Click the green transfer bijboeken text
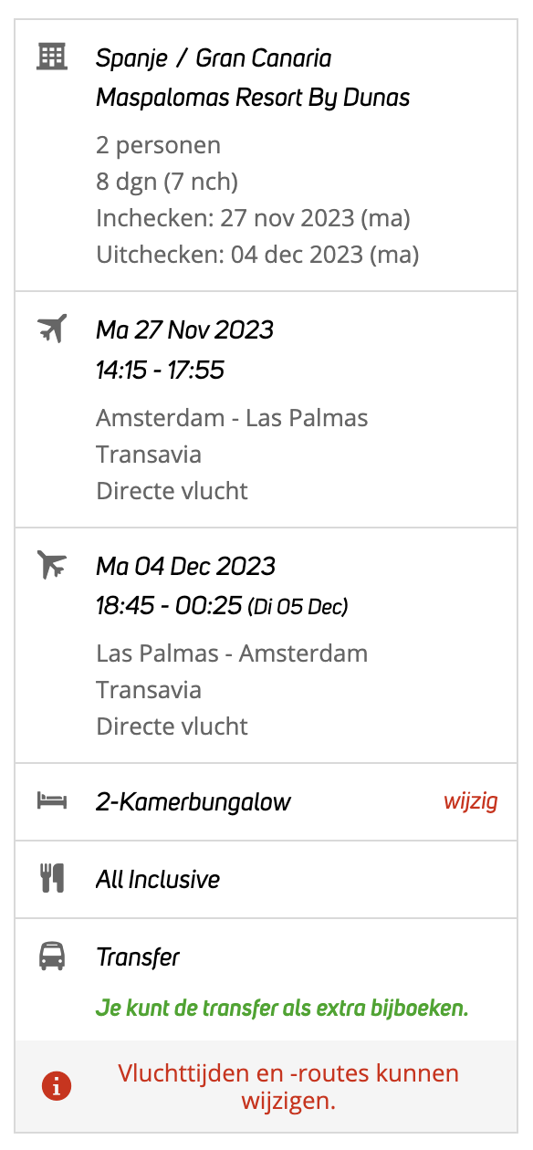The width and height of the screenshot is (533, 1150). click(282, 1009)
